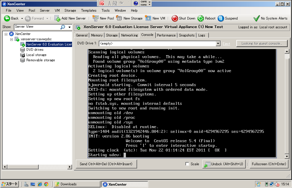This screenshot has height=188, width=292.
Task: Open the Forward history dropdown arrow
Action: [x=47, y=18]
